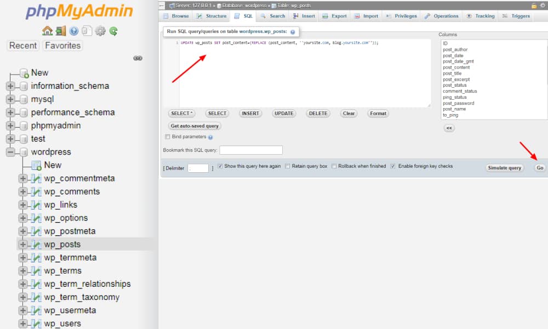Click the wp_terms table icon

coord(36,271)
